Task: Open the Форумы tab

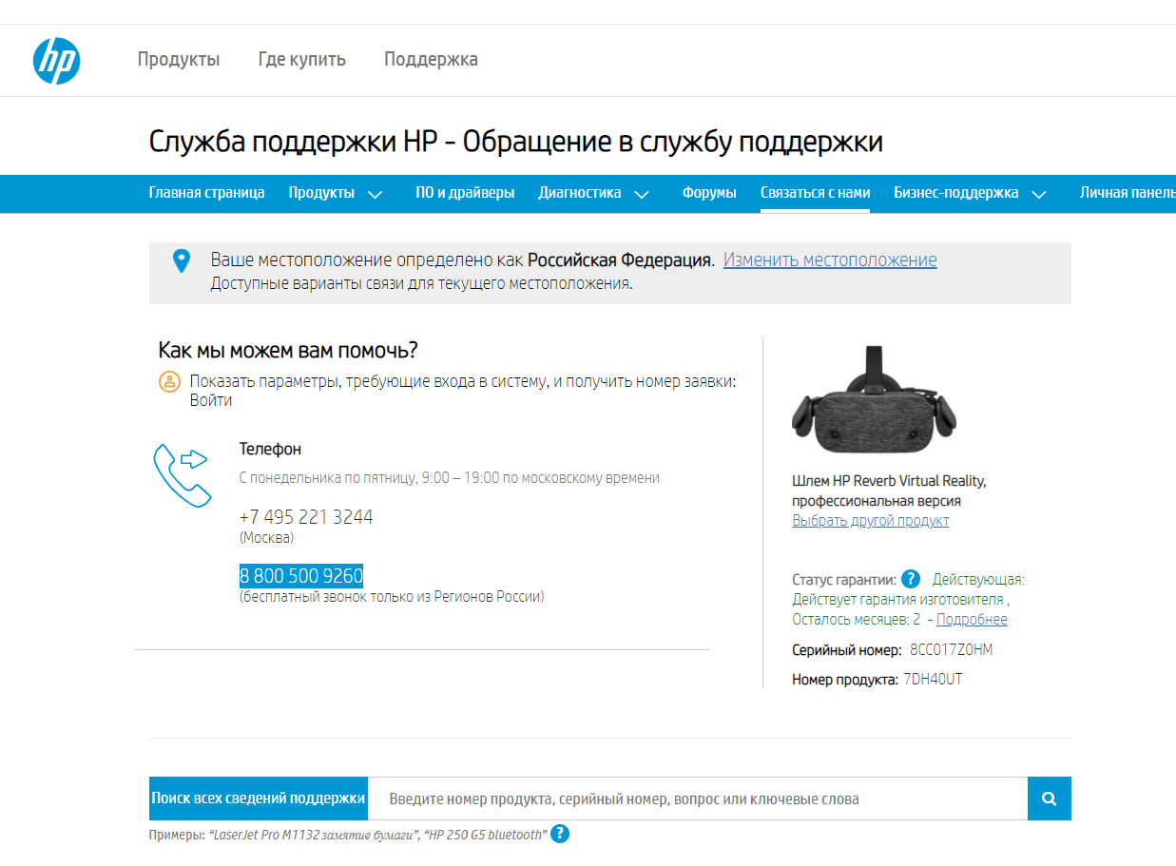Action: (x=709, y=193)
